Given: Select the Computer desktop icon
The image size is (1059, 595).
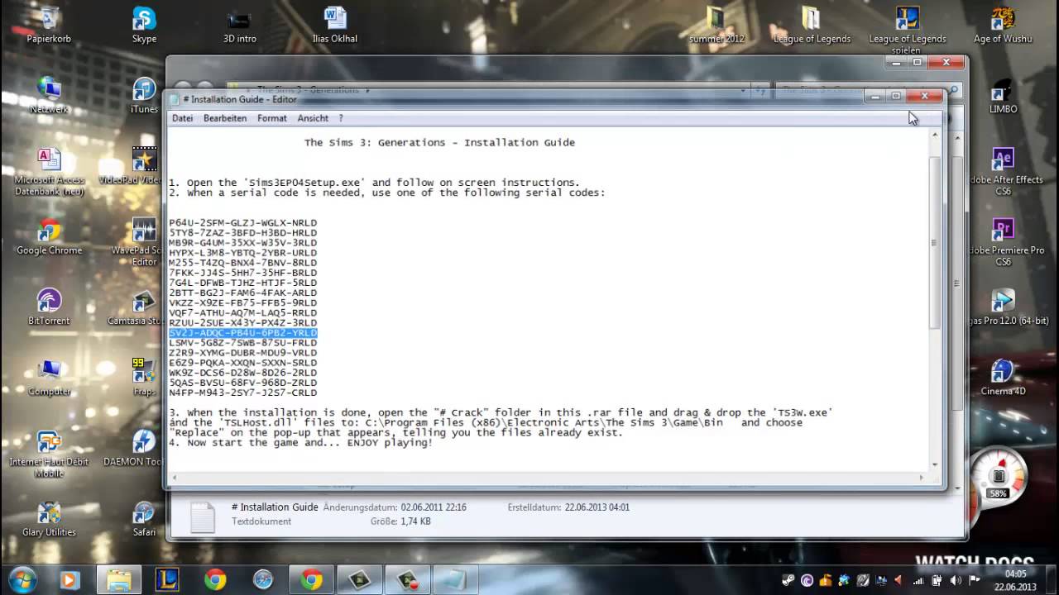Looking at the screenshot, I should [49, 377].
